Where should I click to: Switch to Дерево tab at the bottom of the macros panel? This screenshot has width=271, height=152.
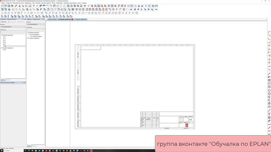point(29,146)
